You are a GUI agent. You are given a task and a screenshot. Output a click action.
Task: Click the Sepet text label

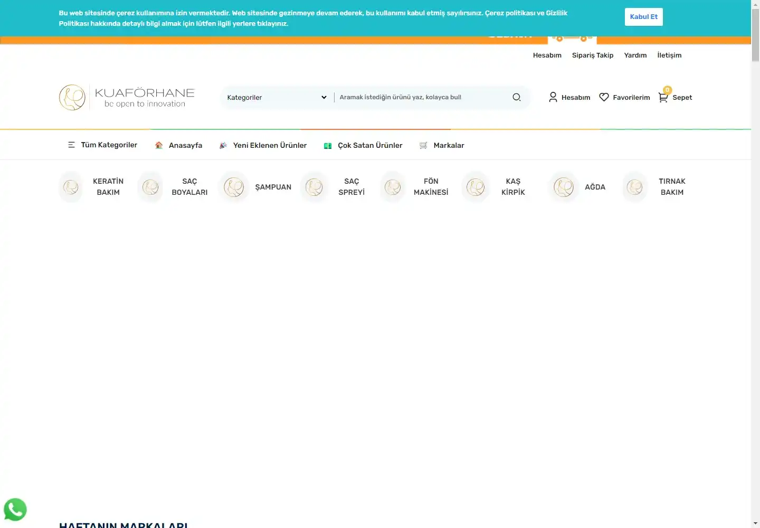[682, 98]
